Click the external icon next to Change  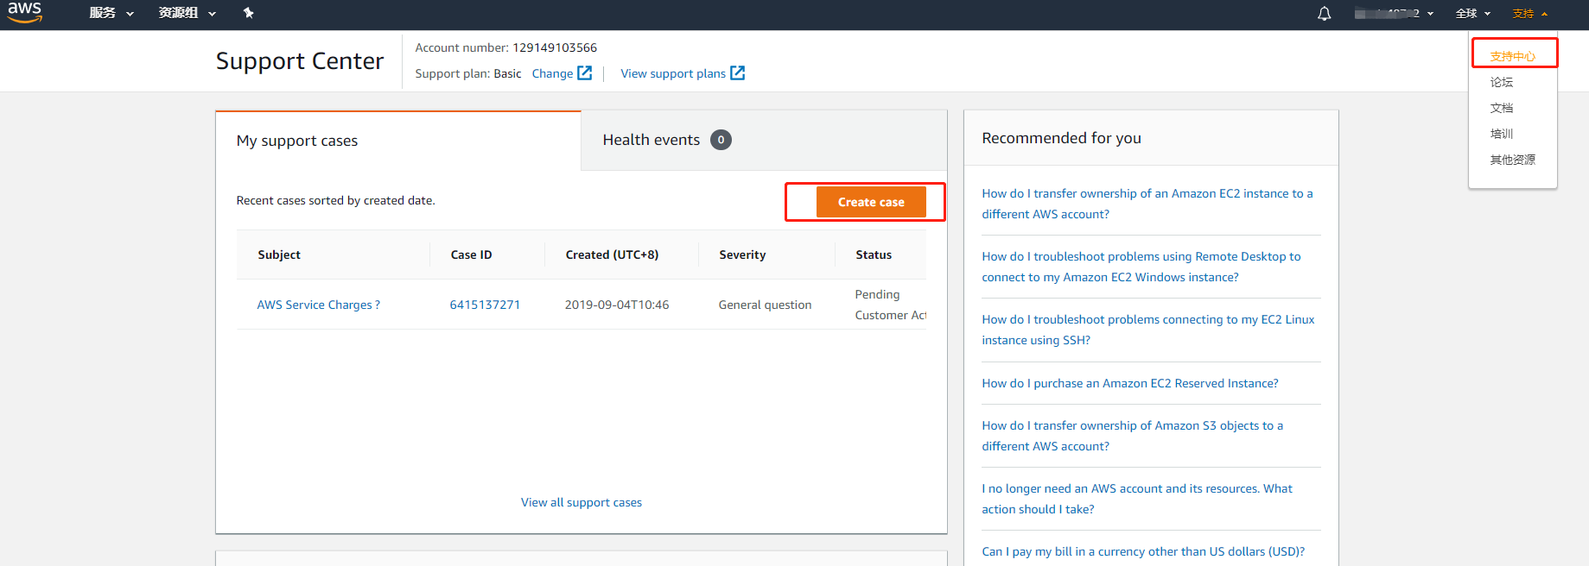pyautogui.click(x=585, y=73)
